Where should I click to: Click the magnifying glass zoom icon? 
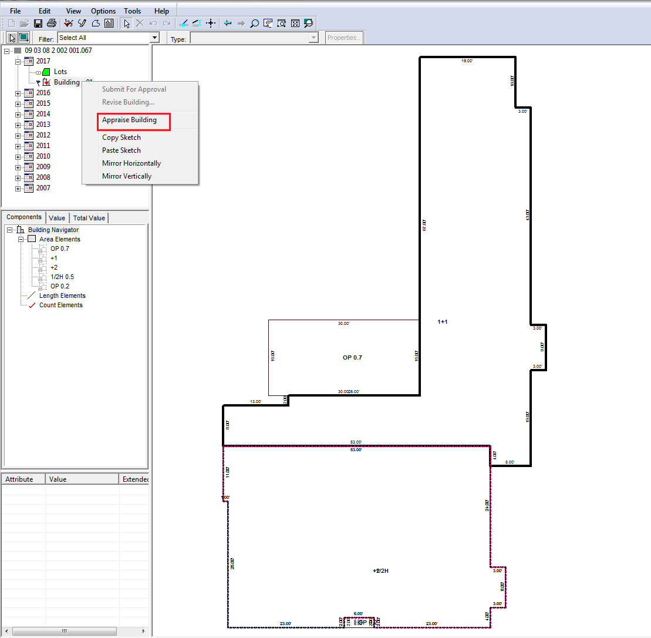(x=254, y=23)
